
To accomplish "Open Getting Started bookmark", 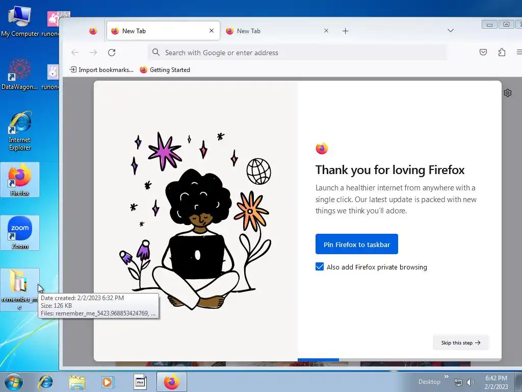I will coord(165,69).
